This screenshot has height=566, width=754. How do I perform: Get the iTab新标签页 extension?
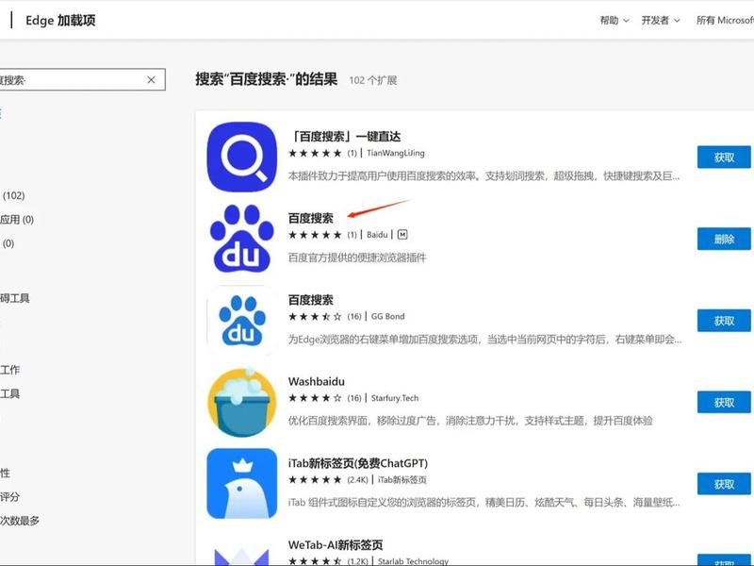click(724, 484)
